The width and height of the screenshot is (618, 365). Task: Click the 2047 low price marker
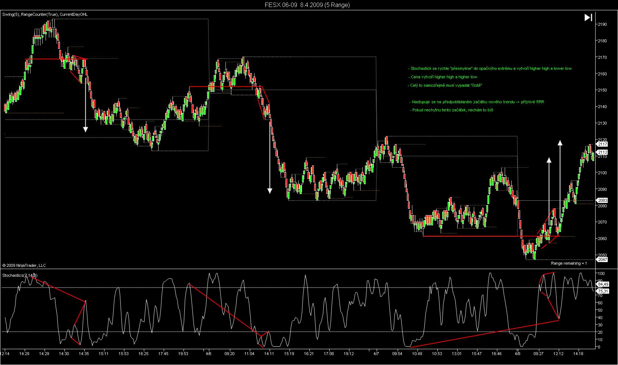(x=602, y=260)
